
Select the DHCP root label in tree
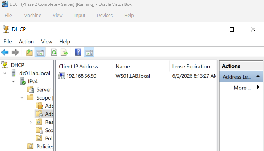(17, 65)
